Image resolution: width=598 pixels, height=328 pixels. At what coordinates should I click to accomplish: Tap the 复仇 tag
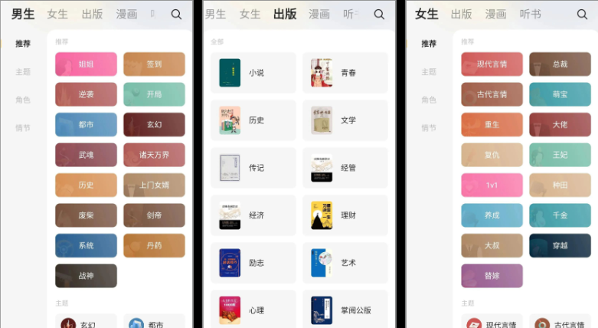(492, 155)
